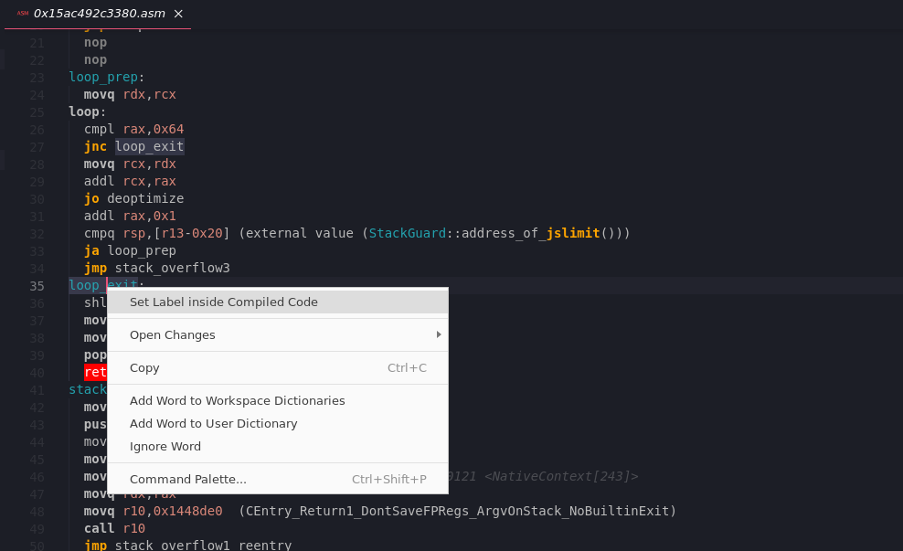
Task: Click jslimit in the cmpq comment
Action: [573, 233]
